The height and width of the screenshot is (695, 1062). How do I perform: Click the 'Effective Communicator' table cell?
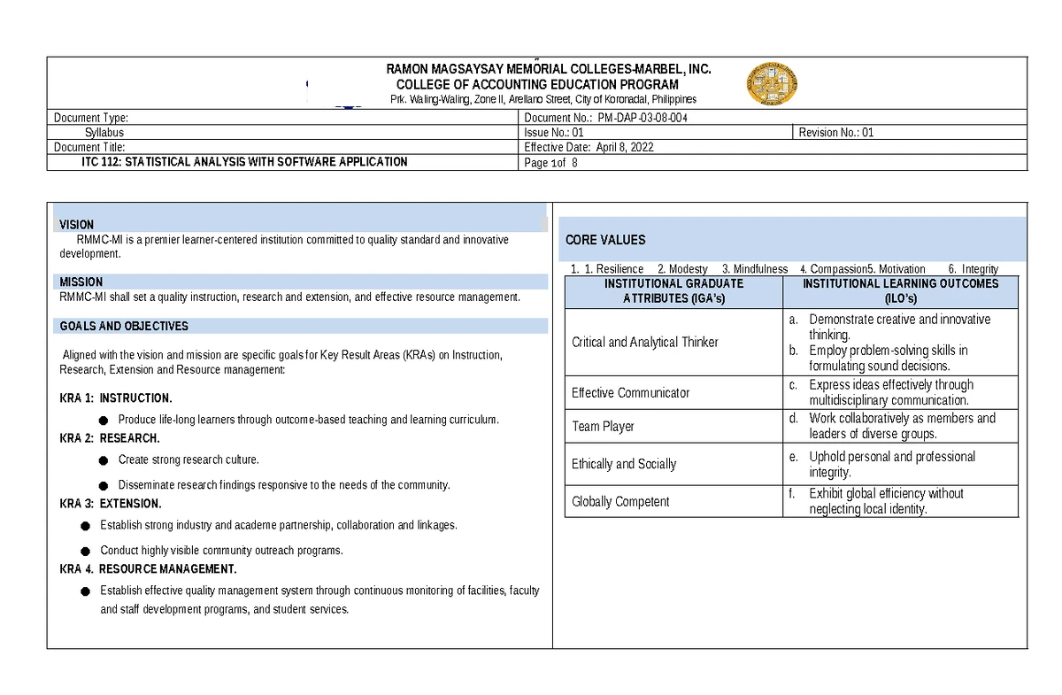(x=630, y=393)
